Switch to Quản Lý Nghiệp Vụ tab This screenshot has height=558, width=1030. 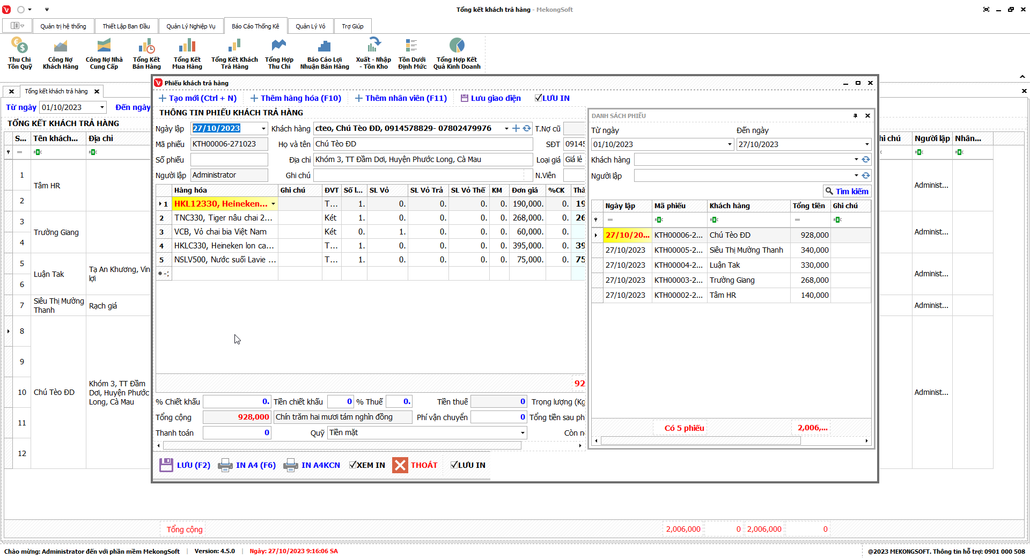pyautogui.click(x=190, y=26)
